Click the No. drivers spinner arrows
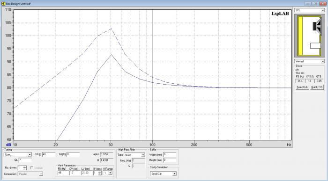 (25, 168)
